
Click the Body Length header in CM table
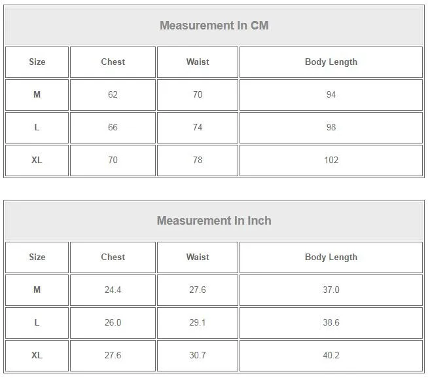(x=331, y=62)
